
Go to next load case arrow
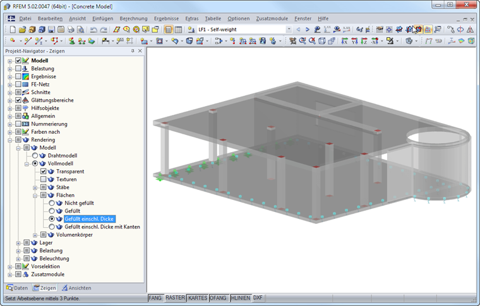tap(308, 30)
